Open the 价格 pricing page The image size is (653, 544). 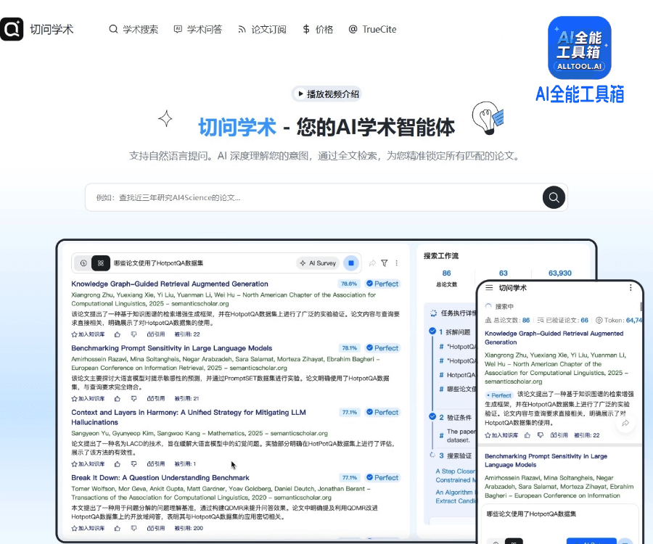click(x=318, y=29)
